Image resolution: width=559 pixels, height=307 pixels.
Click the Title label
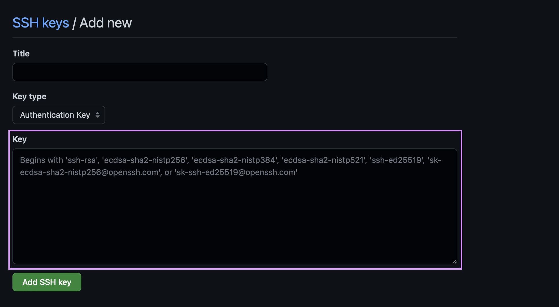click(x=21, y=53)
